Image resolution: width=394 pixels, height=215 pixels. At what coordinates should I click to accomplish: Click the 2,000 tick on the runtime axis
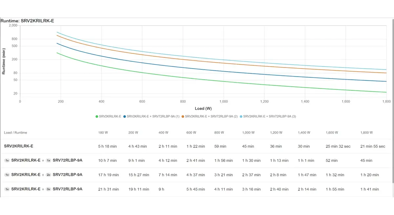[13, 25]
